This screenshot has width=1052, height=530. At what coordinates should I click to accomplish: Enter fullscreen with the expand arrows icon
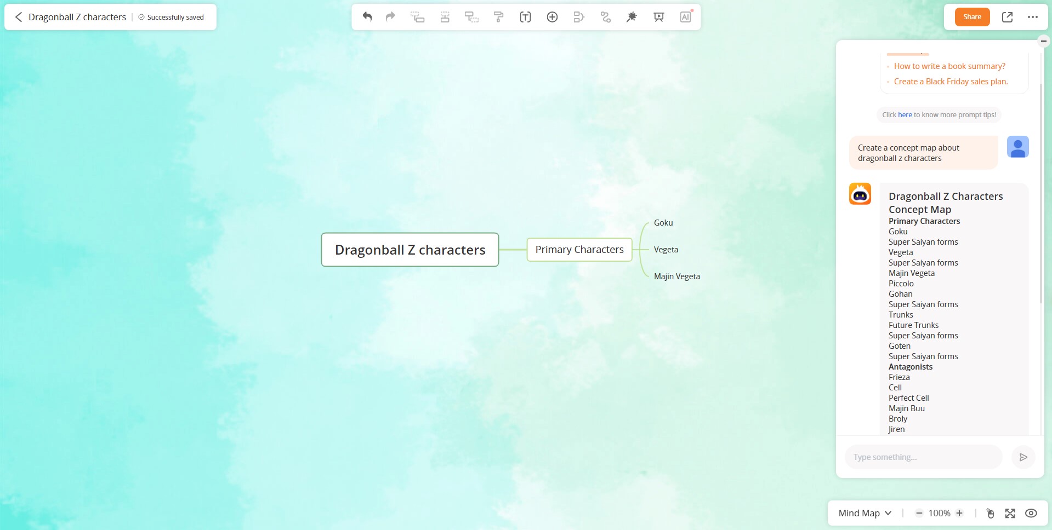(x=1010, y=513)
